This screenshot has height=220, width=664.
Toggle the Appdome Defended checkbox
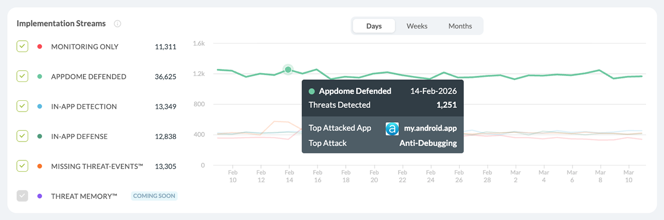click(x=22, y=76)
